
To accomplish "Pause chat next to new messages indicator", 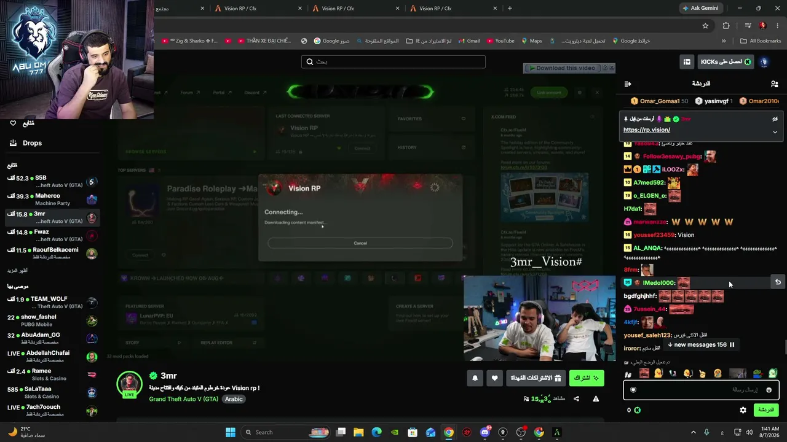I will (732, 345).
